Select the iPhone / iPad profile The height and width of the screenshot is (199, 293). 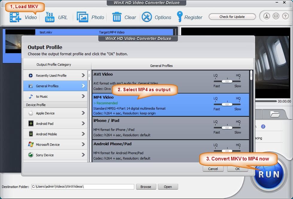click(x=171, y=128)
